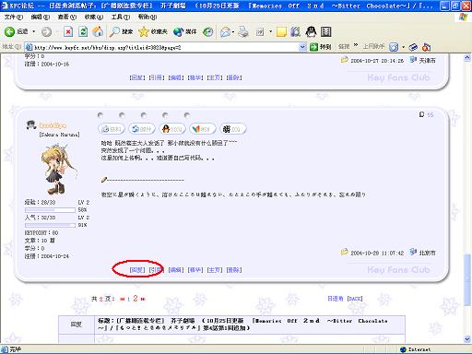Click the 删除 delete link under Sakura post

pos(234,270)
